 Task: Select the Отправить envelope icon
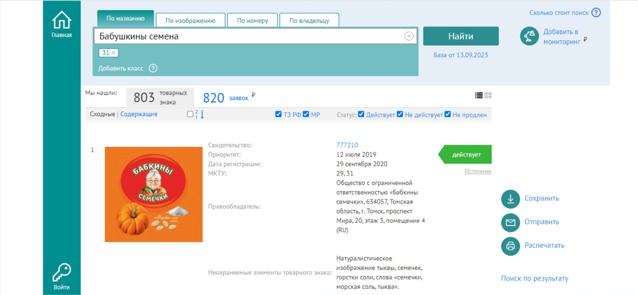510,222
